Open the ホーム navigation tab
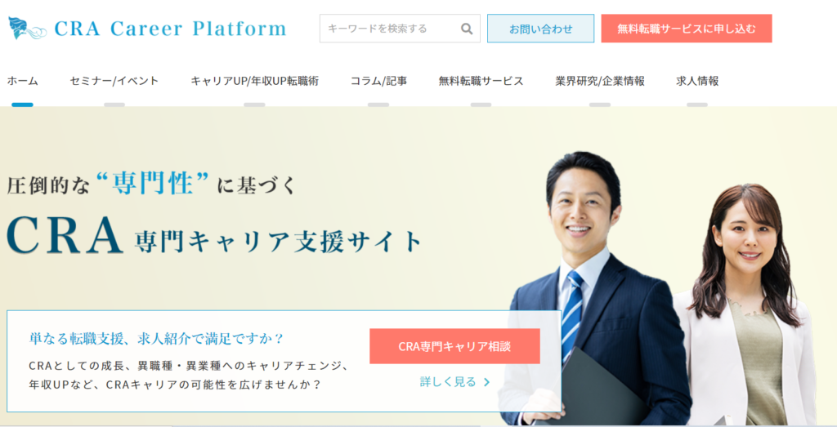 [x=22, y=81]
